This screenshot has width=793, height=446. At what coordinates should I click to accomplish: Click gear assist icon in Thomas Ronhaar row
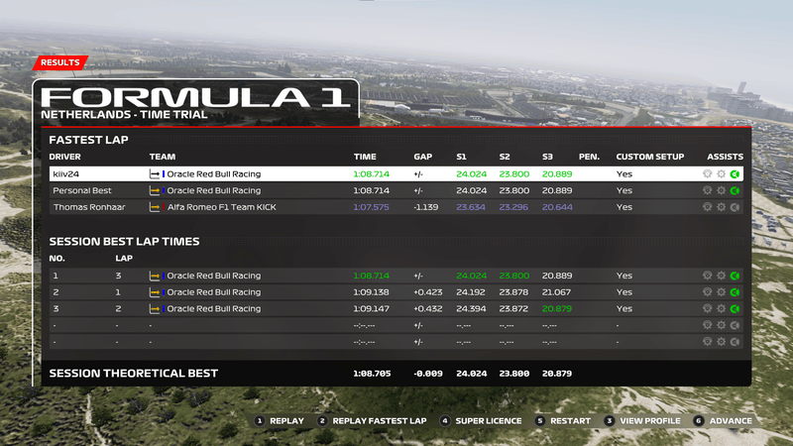pyautogui.click(x=722, y=207)
